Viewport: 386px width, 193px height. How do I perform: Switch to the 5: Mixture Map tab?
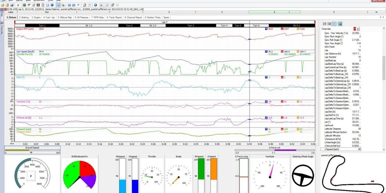65,18
